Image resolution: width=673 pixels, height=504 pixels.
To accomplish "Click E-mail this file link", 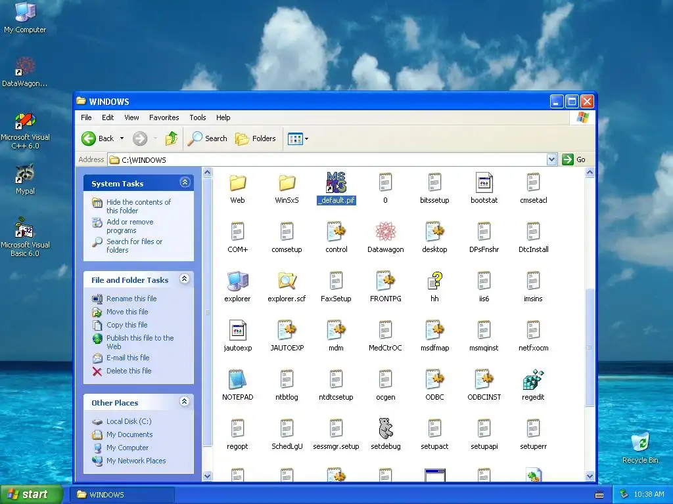I will tap(128, 358).
